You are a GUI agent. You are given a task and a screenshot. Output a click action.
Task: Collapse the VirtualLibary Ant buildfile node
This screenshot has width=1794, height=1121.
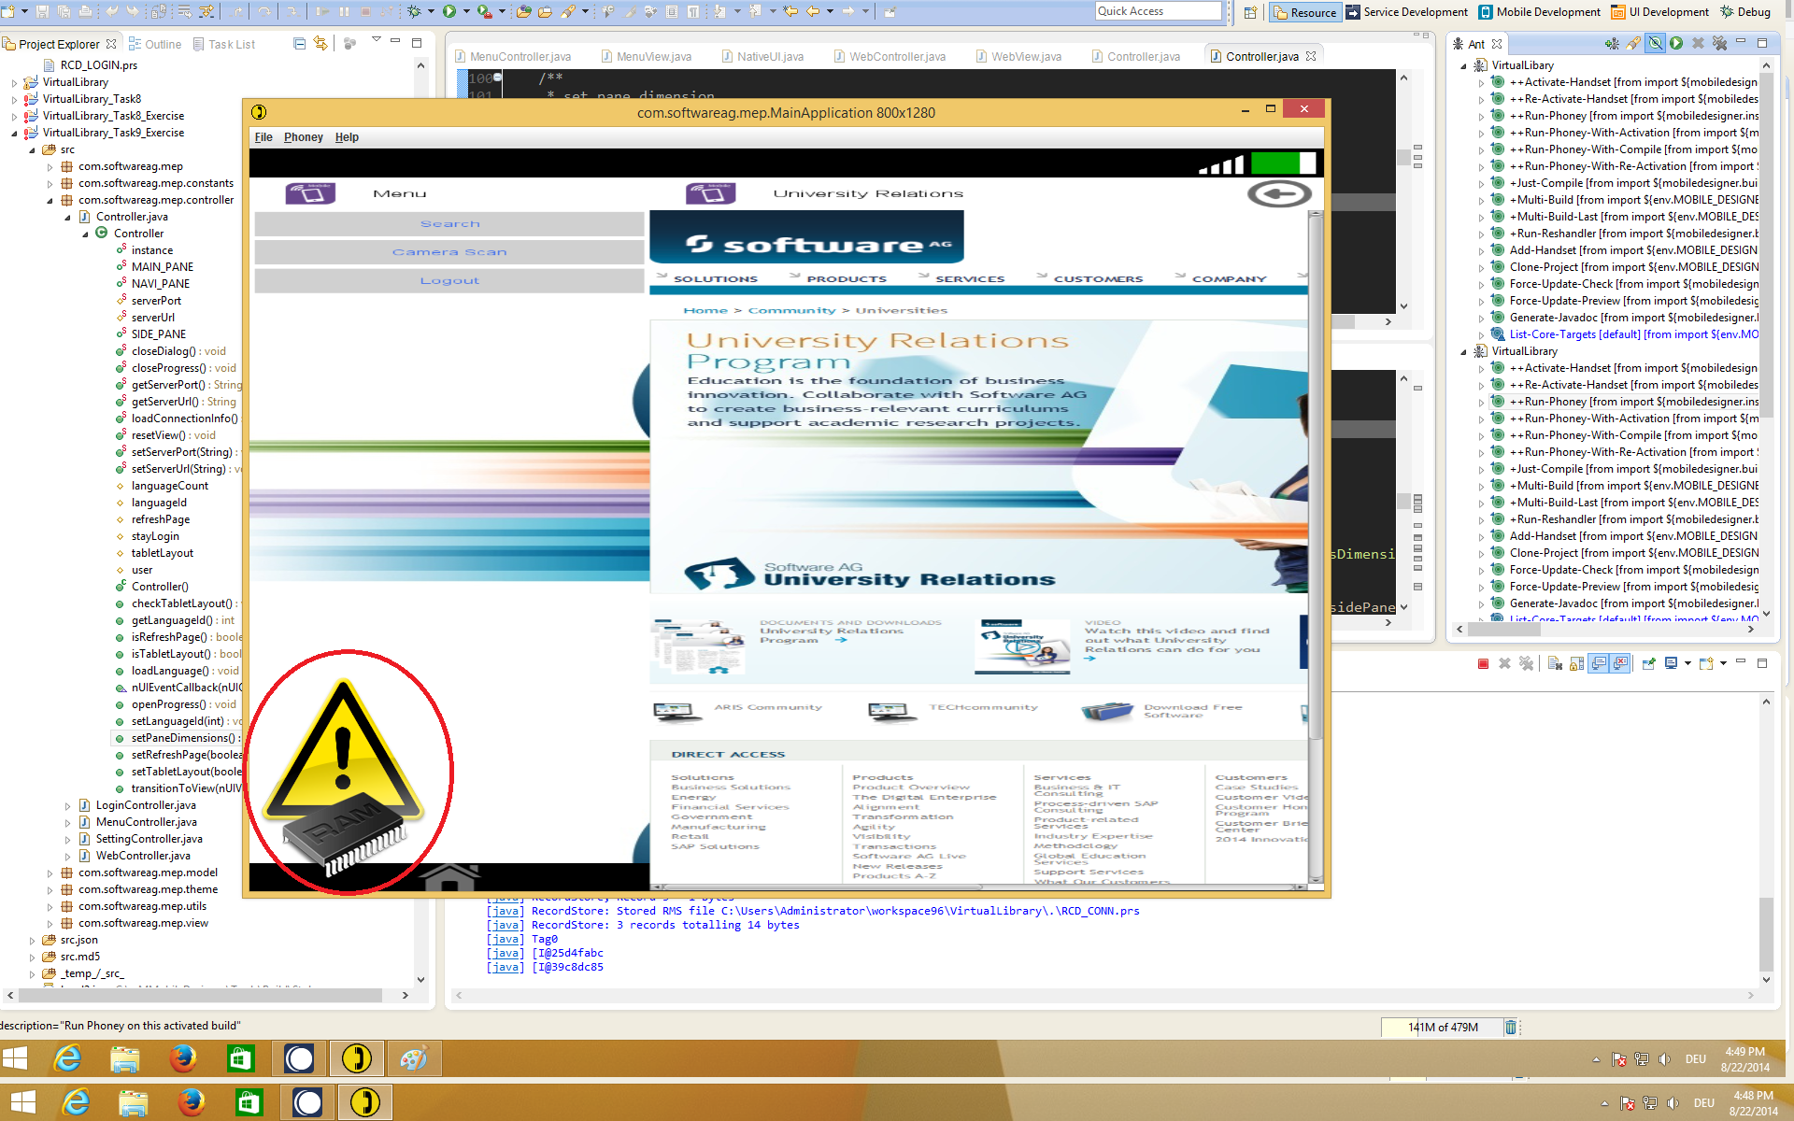[x=1463, y=65]
